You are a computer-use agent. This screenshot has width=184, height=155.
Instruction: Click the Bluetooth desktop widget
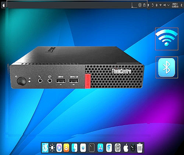click(167, 67)
